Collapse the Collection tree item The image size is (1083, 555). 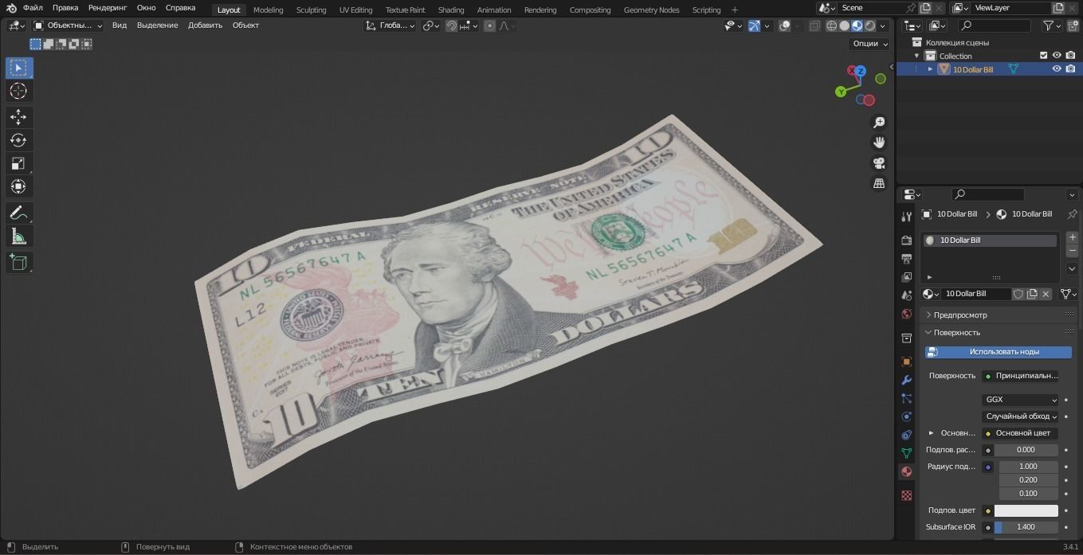pyautogui.click(x=916, y=56)
